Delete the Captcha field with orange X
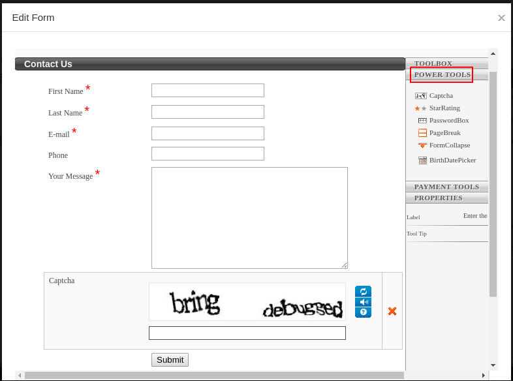This screenshot has height=381, width=513. 392,311
